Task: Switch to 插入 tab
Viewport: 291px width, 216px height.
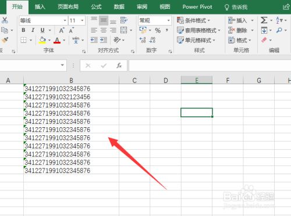Action: click(40, 7)
